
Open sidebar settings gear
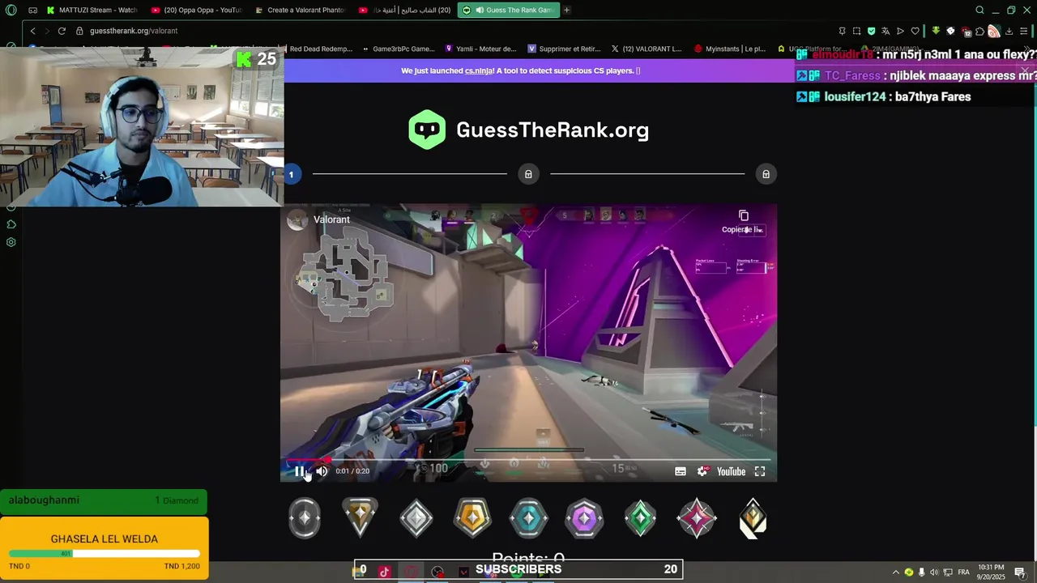(11, 242)
